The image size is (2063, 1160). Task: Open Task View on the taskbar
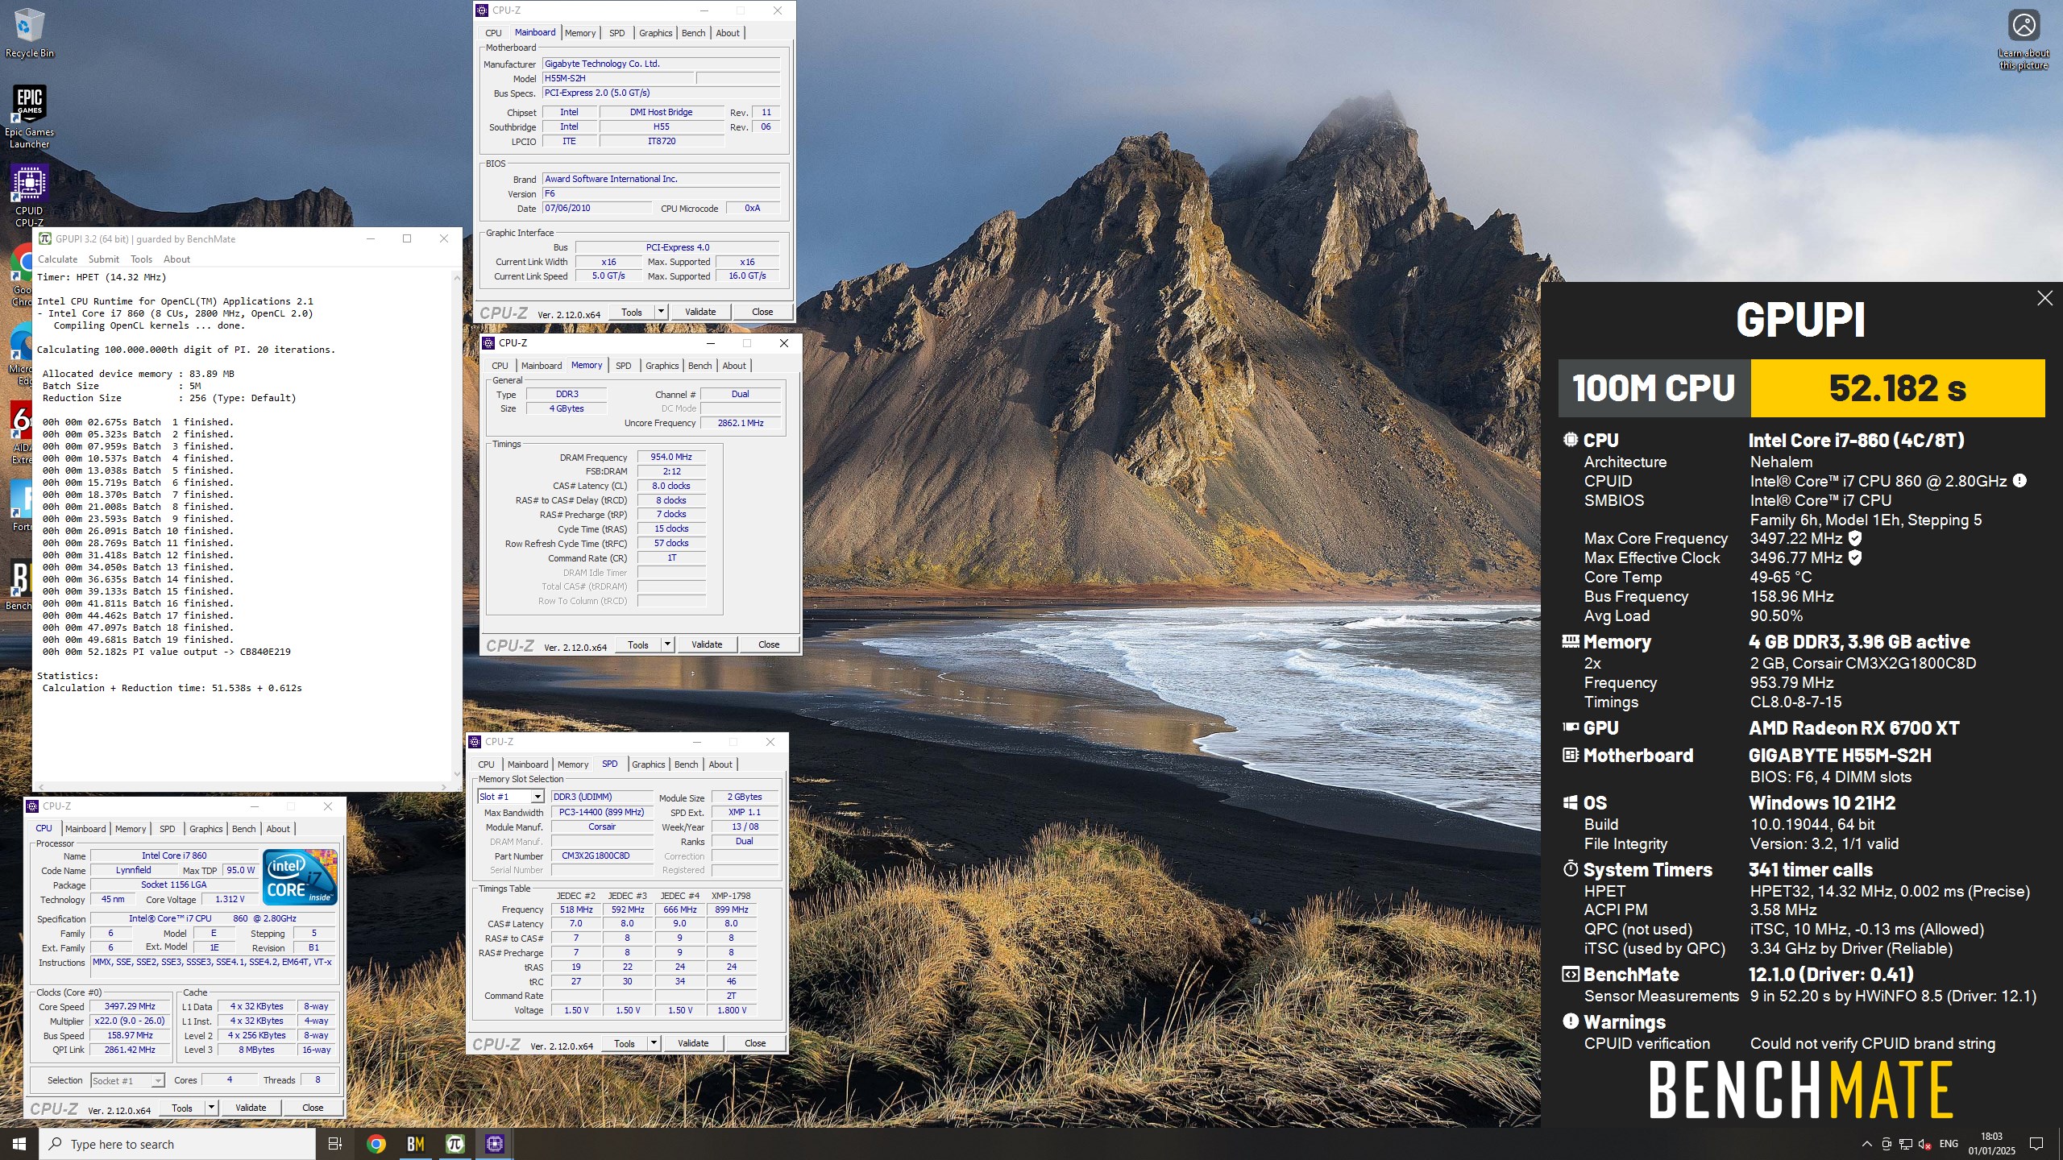335,1144
